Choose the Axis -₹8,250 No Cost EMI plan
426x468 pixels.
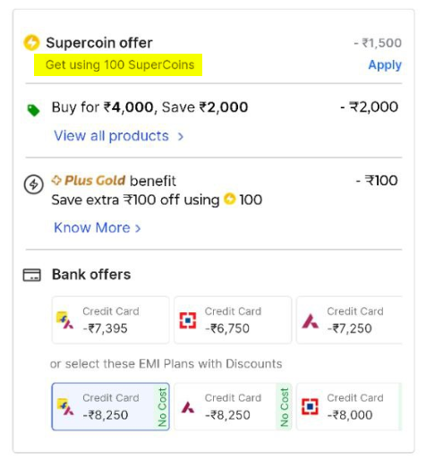click(x=233, y=406)
